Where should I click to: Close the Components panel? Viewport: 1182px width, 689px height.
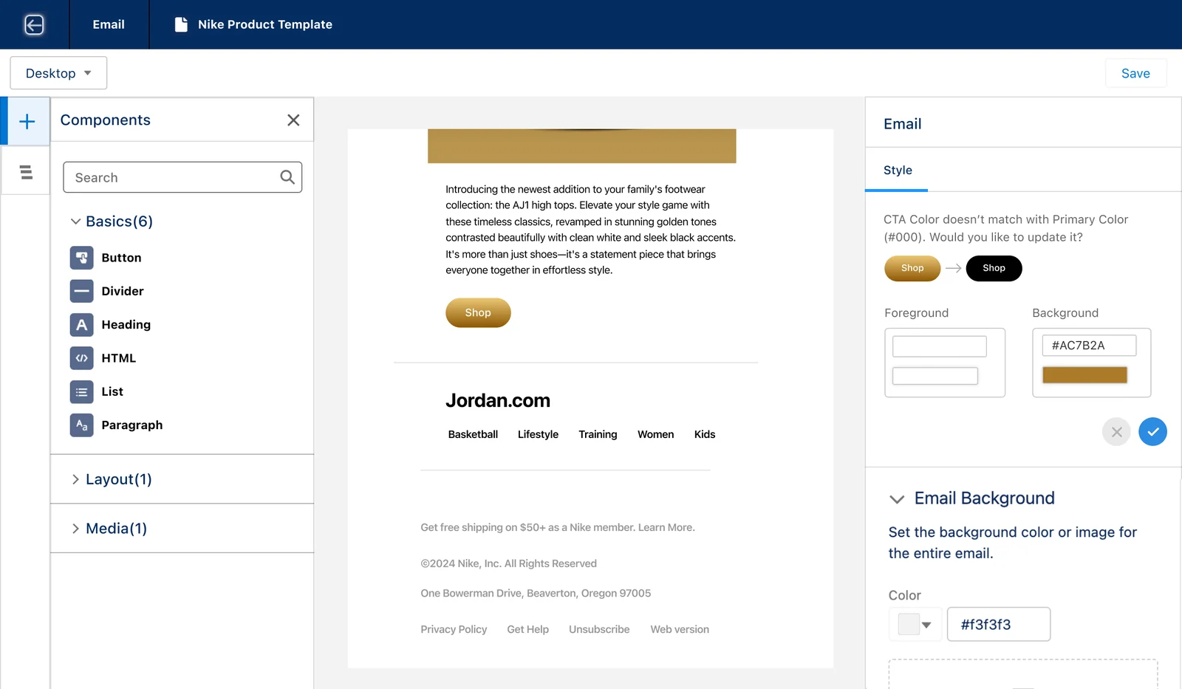pos(293,120)
